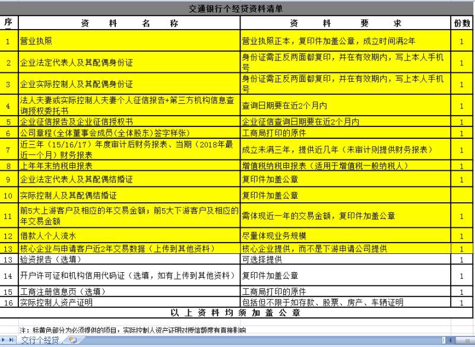Select the cell starting 近三年（15/16/17）年度审计后财务报表
Viewport: 475px width, 347px height.
pos(129,149)
